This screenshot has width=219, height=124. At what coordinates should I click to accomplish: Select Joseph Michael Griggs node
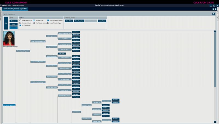[x=65, y=74]
